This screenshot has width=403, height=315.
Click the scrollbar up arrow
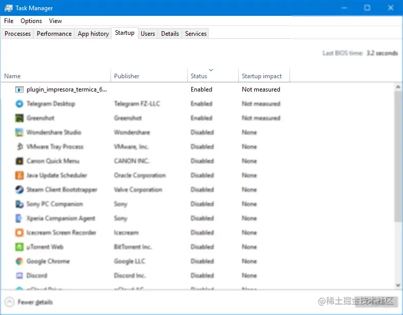(x=398, y=87)
